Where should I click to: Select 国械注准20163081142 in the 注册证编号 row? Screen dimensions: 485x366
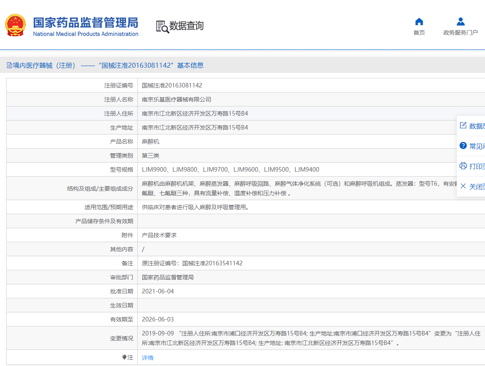point(172,85)
